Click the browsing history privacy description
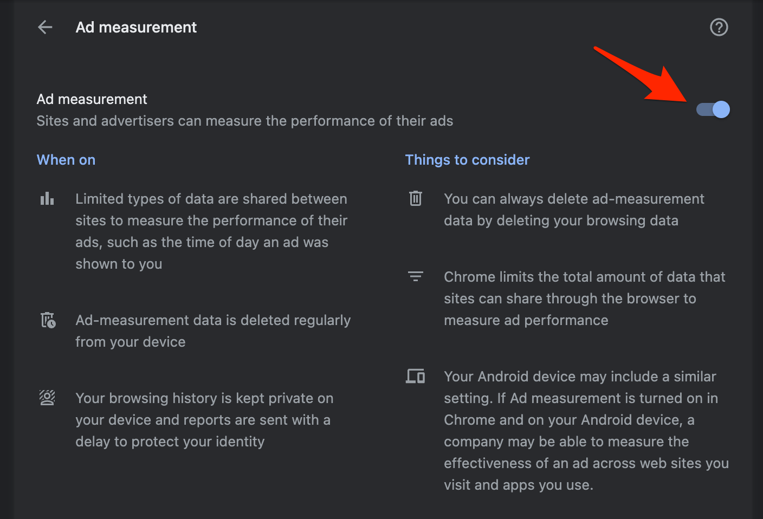 (204, 419)
